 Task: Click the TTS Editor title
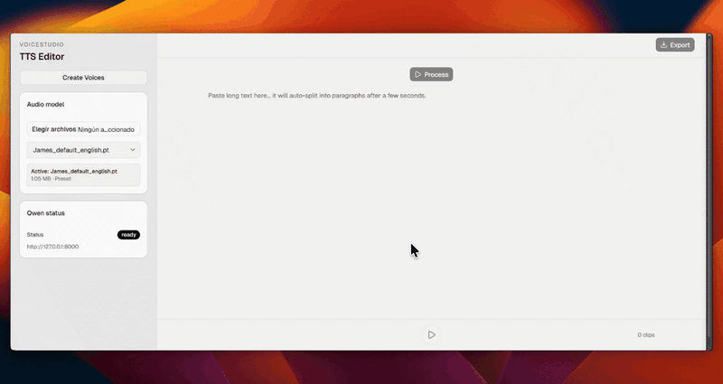click(42, 57)
